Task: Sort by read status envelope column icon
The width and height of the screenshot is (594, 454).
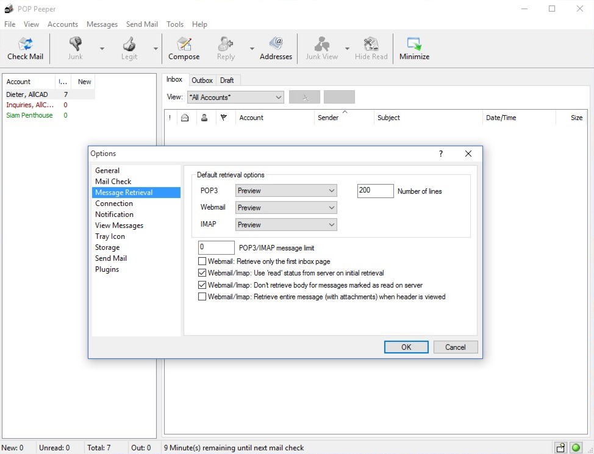Action: click(x=185, y=118)
